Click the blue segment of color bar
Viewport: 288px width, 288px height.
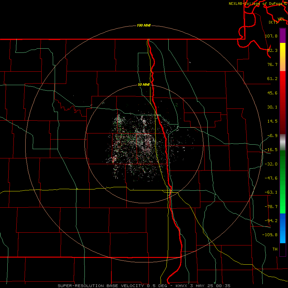click(x=283, y=228)
